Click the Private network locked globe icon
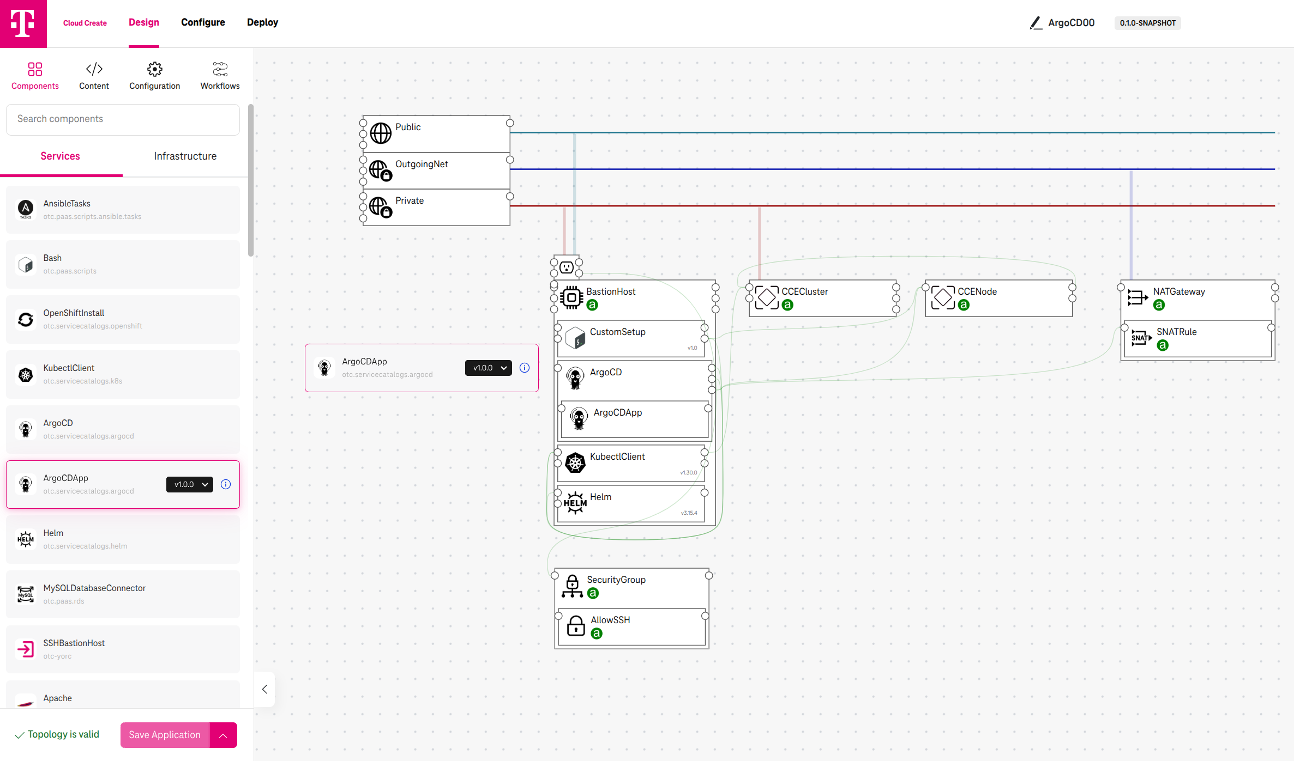 click(381, 207)
